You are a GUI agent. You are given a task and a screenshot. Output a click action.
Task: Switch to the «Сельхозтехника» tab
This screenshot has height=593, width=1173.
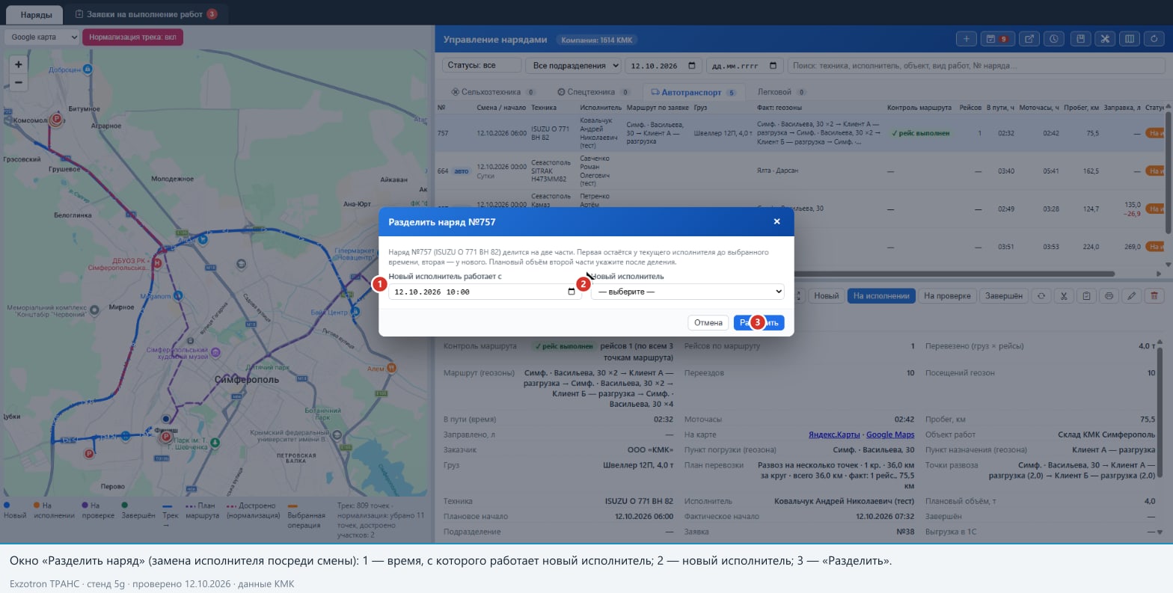click(493, 92)
